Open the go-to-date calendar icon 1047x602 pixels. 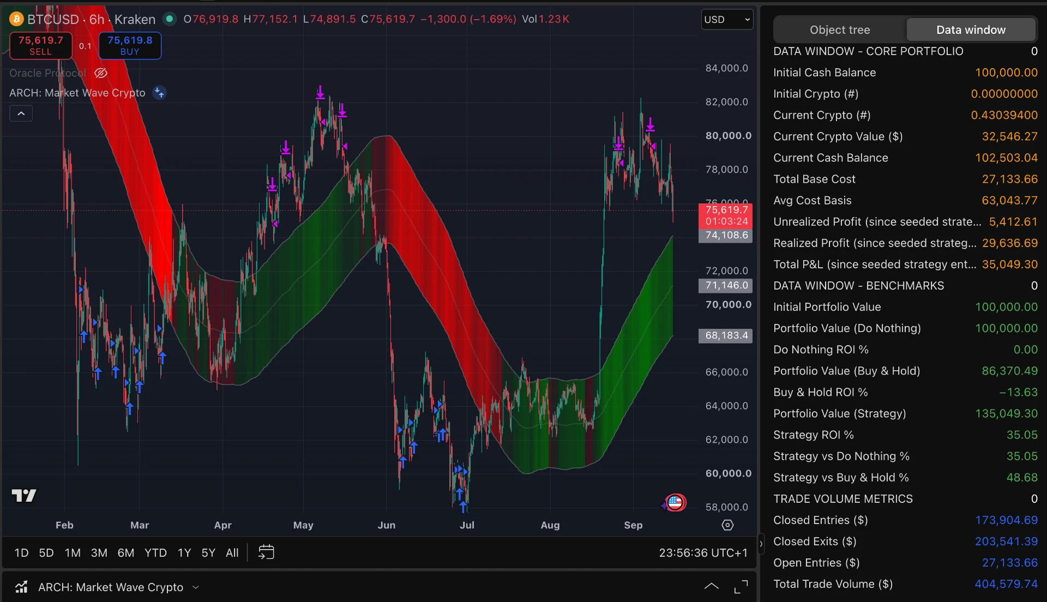pyautogui.click(x=266, y=552)
